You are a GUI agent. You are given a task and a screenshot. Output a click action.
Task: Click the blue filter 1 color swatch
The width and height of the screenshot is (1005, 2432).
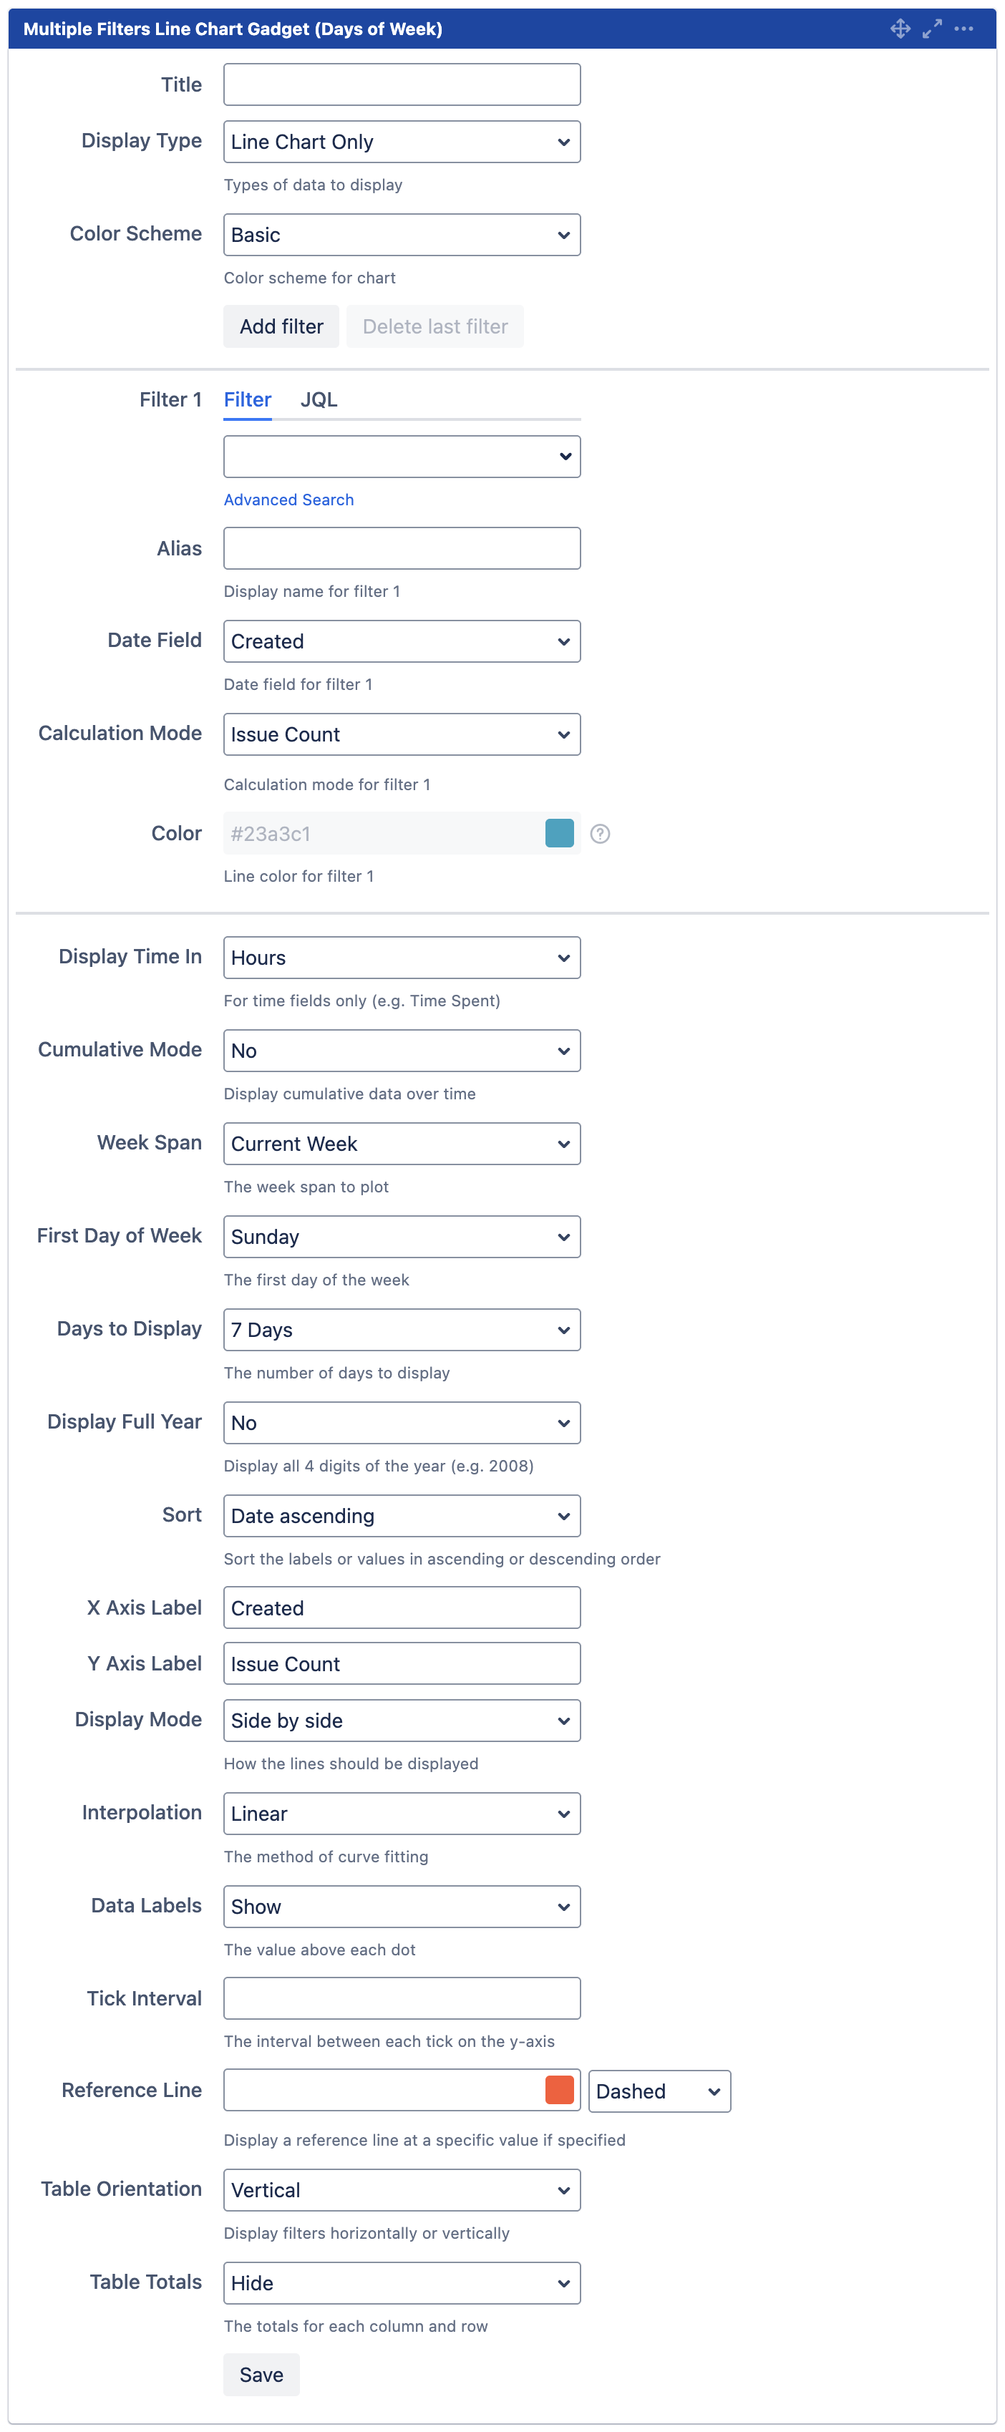tap(559, 834)
